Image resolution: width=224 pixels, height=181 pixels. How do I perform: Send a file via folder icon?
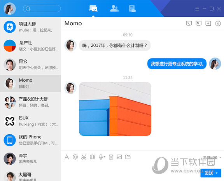pos(128,157)
